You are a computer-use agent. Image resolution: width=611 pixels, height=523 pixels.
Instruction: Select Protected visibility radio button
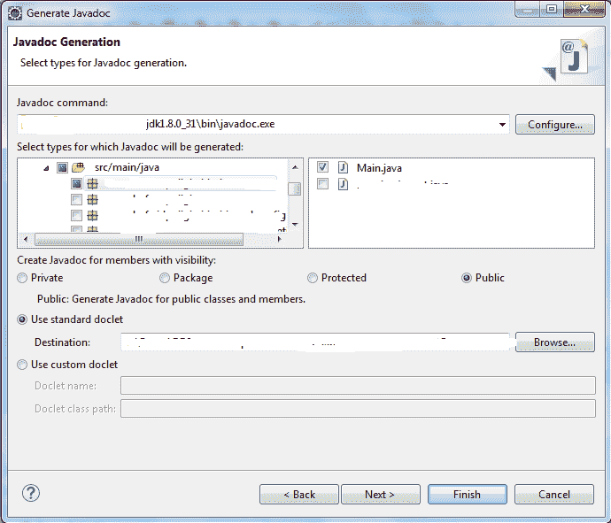313,278
